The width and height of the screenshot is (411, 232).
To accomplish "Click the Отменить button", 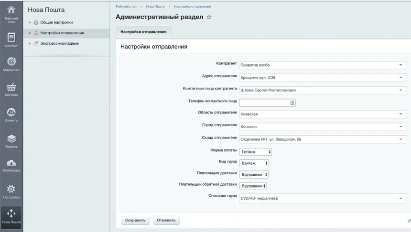I will click(167, 221).
